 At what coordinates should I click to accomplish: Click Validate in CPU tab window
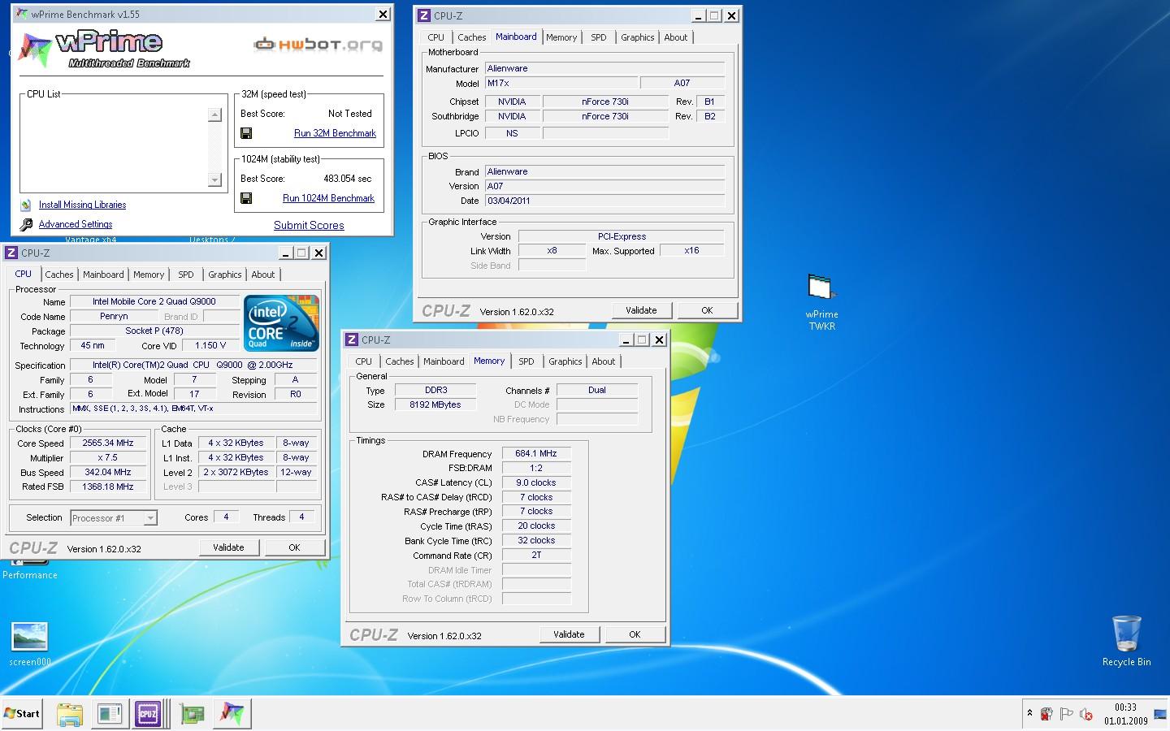pyautogui.click(x=228, y=547)
